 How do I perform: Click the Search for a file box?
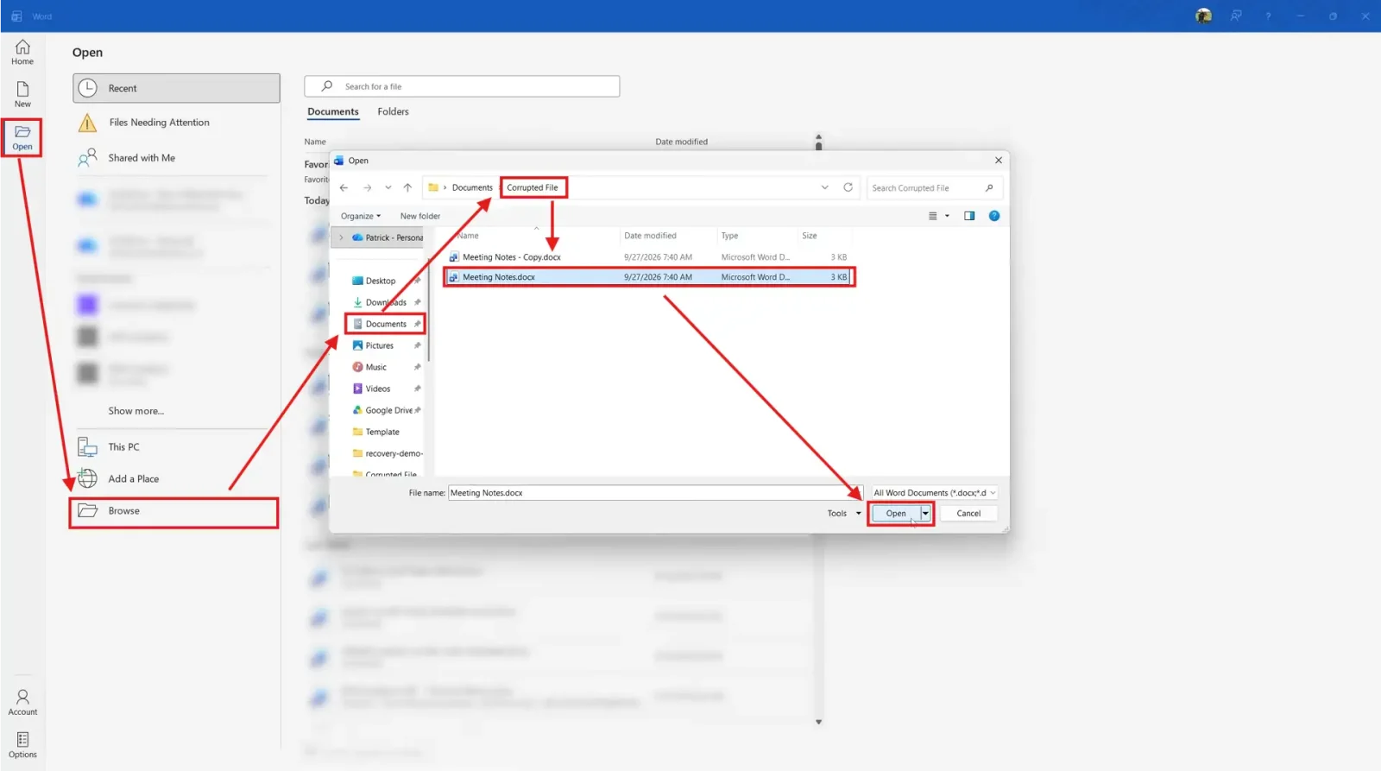[462, 86]
